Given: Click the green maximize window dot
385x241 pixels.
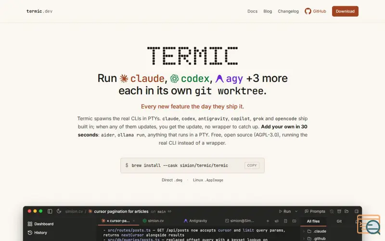Looking at the screenshot, I should point(41,211).
